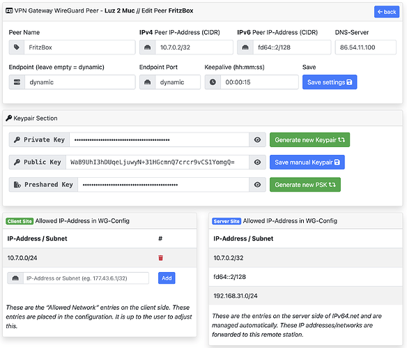Click the green Client Site badge
The width and height of the screenshot is (407, 348).
click(20, 221)
